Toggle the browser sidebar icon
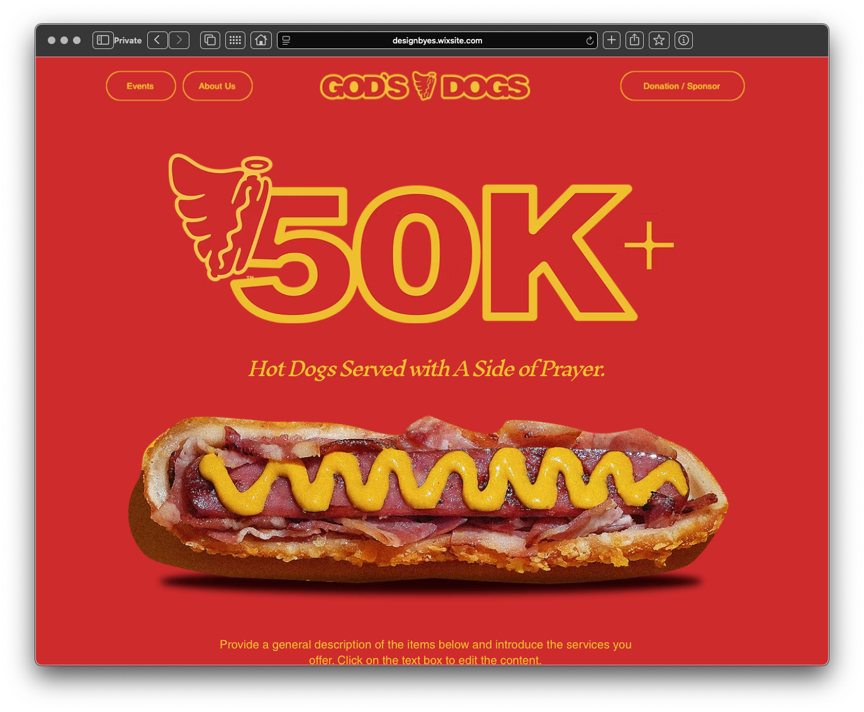The height and width of the screenshot is (712, 864). (103, 40)
